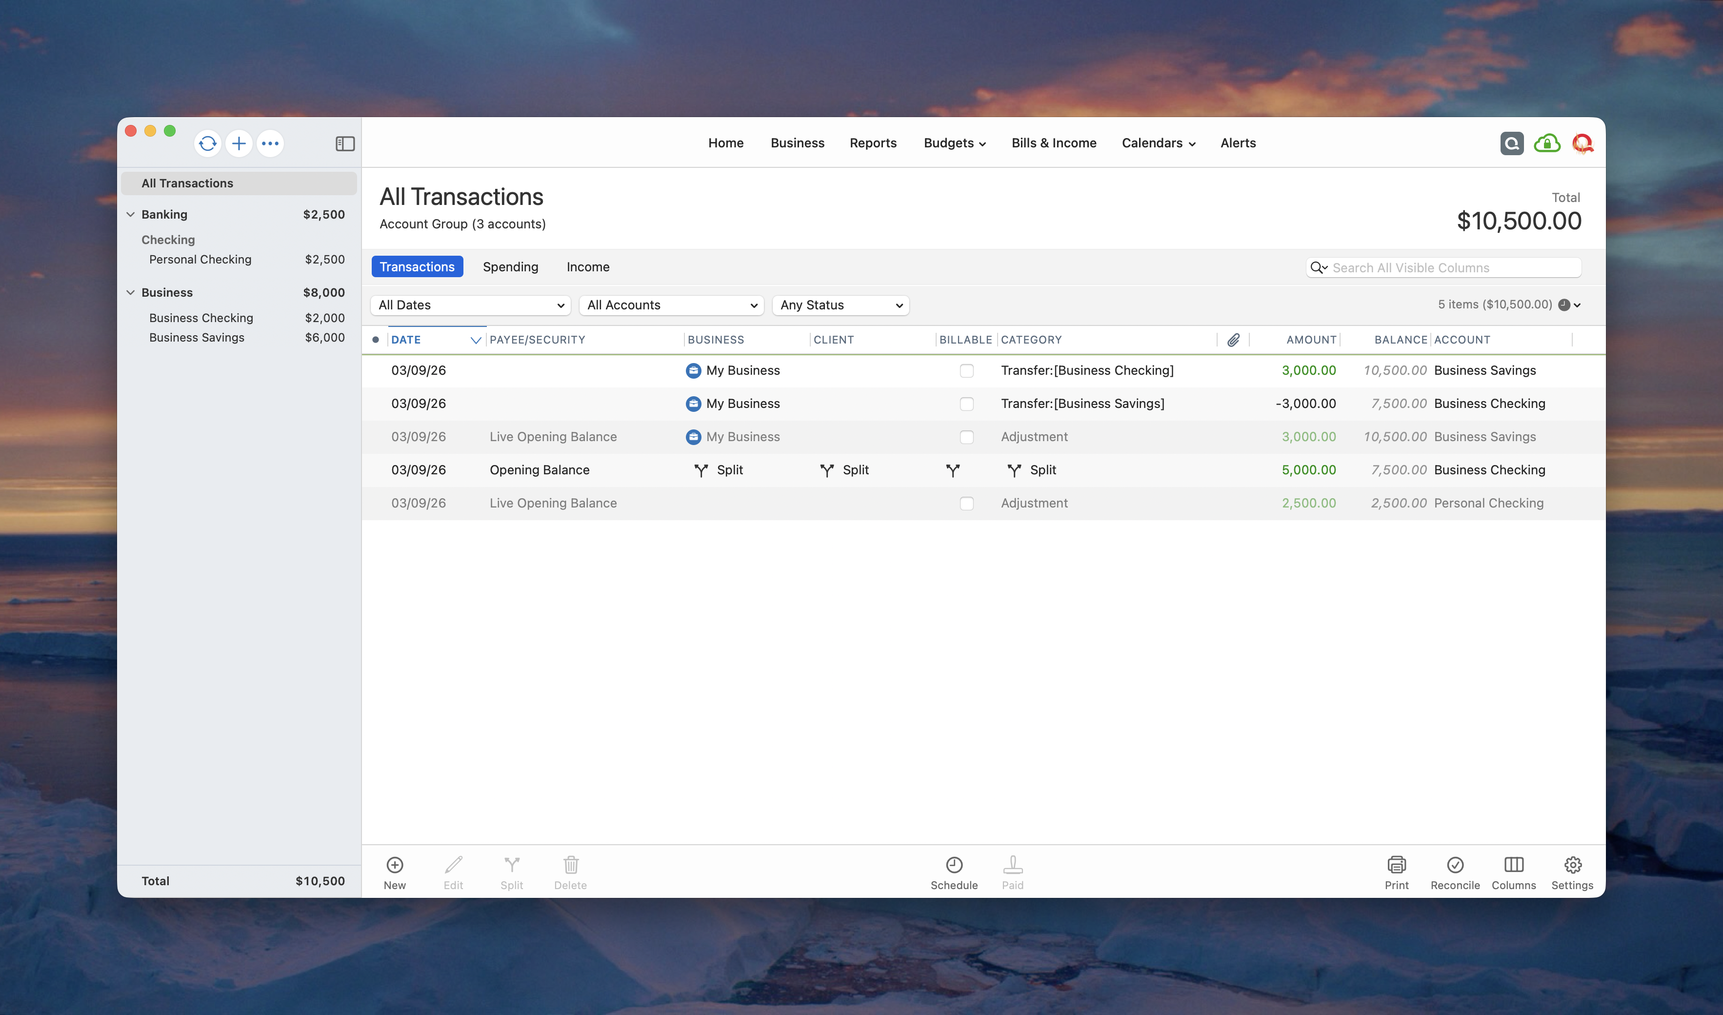Click the plus add account icon
Image resolution: width=1723 pixels, height=1015 pixels.
coord(239,143)
